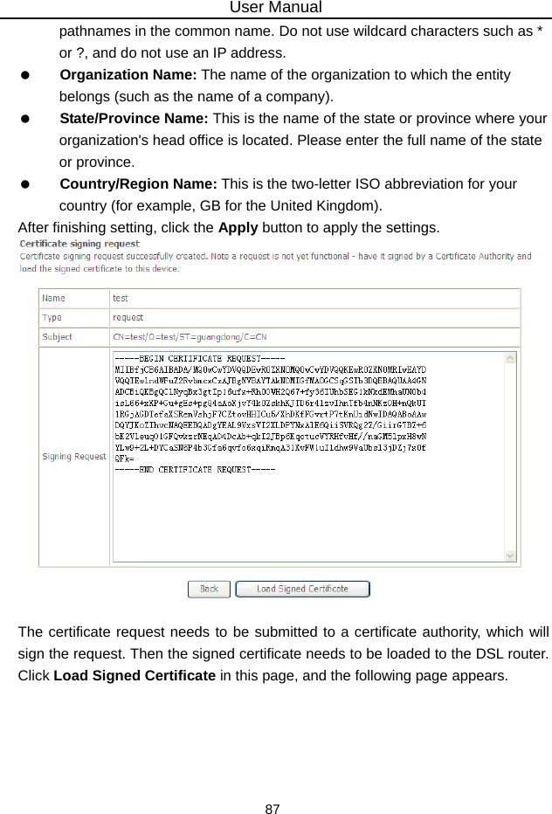Click the page number 87
This screenshot has height=814, width=552.
click(x=273, y=808)
